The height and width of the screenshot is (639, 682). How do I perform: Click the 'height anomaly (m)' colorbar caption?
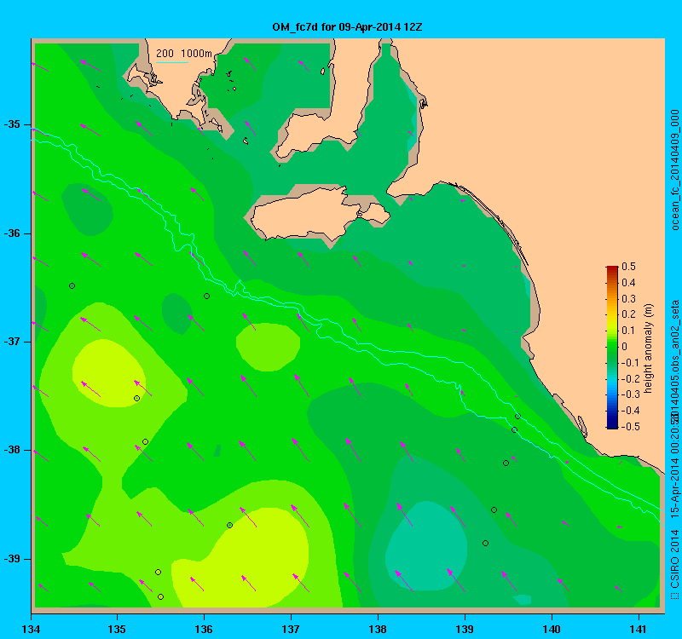(x=649, y=348)
